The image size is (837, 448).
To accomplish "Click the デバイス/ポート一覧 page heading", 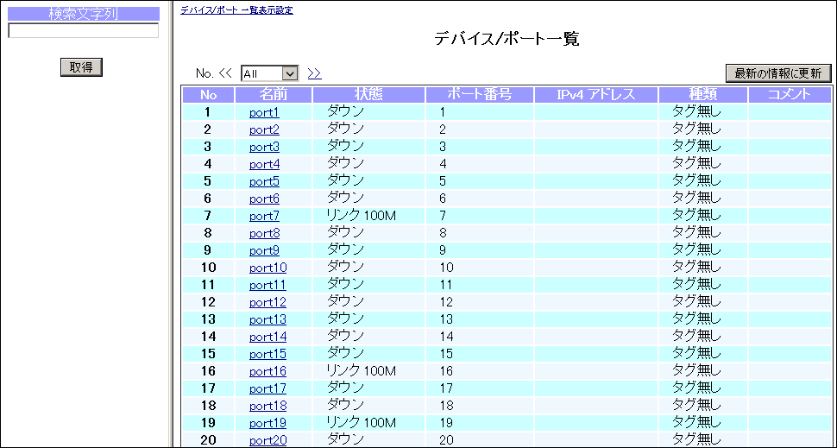I will 506,39.
